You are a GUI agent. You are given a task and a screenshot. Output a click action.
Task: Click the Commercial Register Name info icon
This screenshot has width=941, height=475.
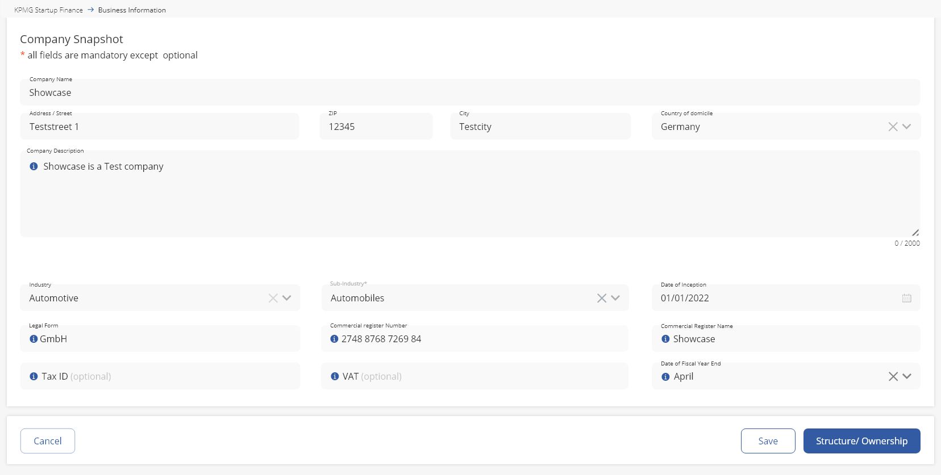[x=665, y=339]
